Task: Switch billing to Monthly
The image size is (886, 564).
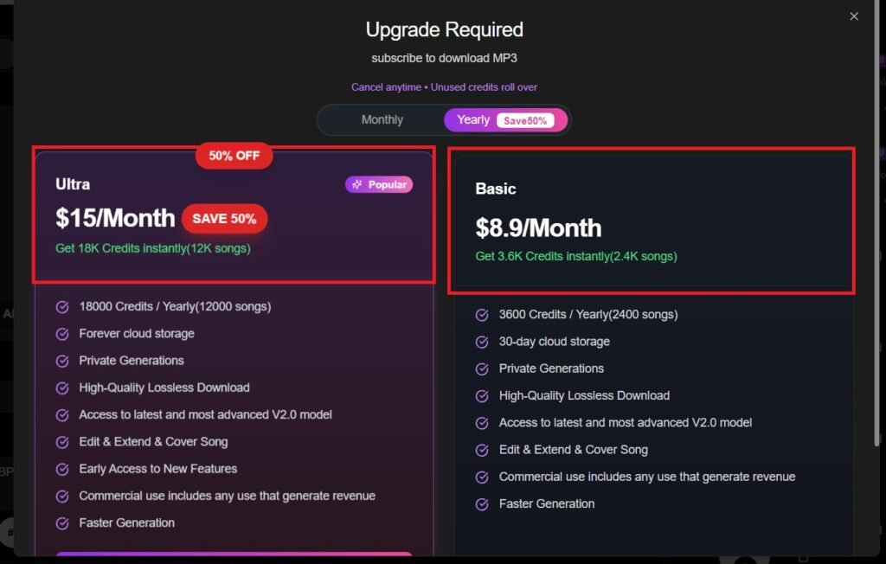Action: pyautogui.click(x=382, y=120)
